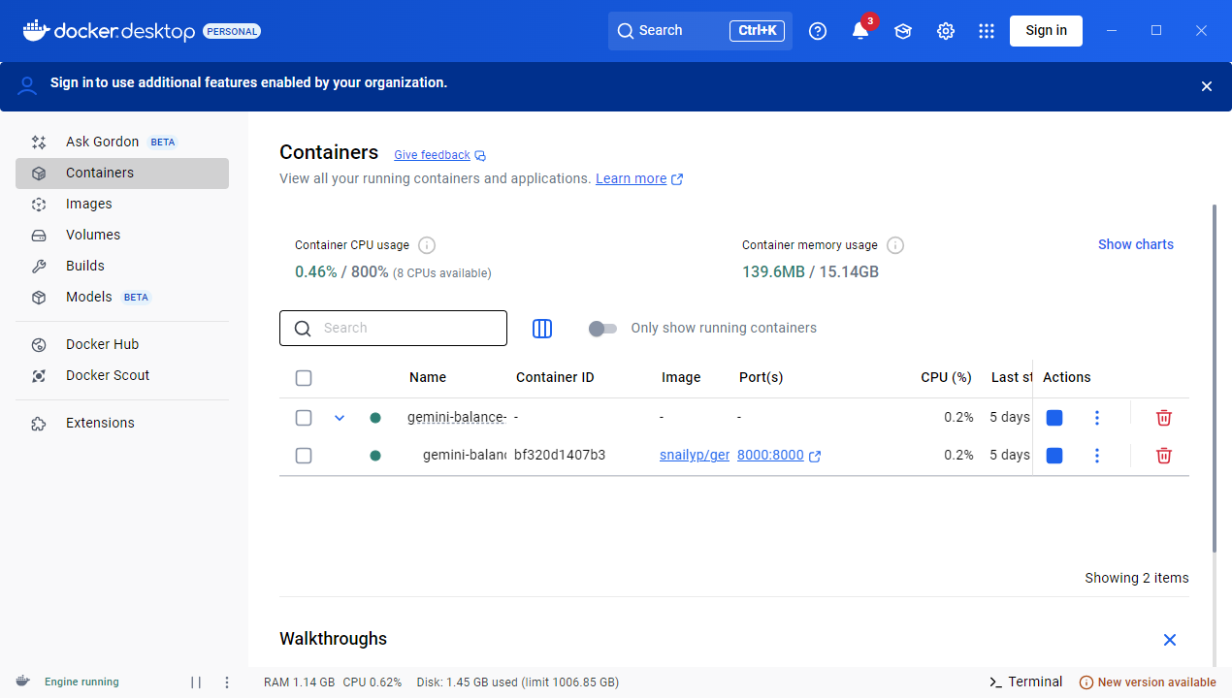Image resolution: width=1232 pixels, height=698 pixels.
Task: Delete the bf320d1407b3 container with trash icon
Action: tap(1164, 456)
